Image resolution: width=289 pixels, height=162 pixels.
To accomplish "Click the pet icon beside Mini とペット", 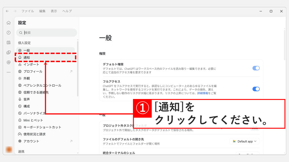I will (x=20, y=120).
